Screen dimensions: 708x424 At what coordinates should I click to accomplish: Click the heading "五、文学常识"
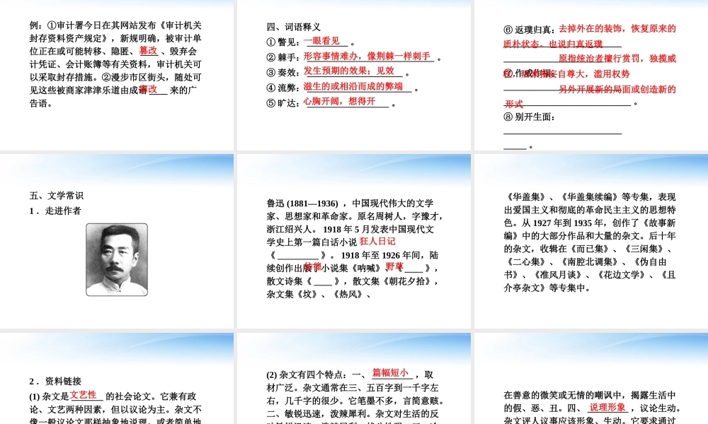coord(57,196)
